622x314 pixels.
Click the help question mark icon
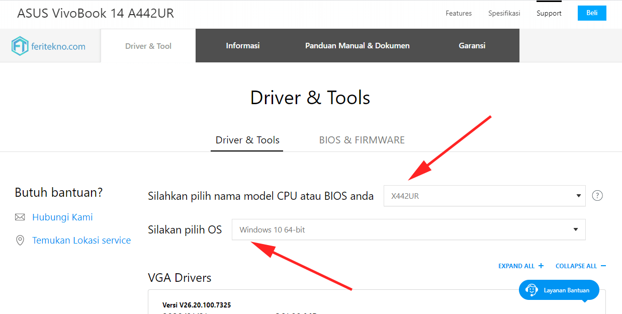point(597,196)
